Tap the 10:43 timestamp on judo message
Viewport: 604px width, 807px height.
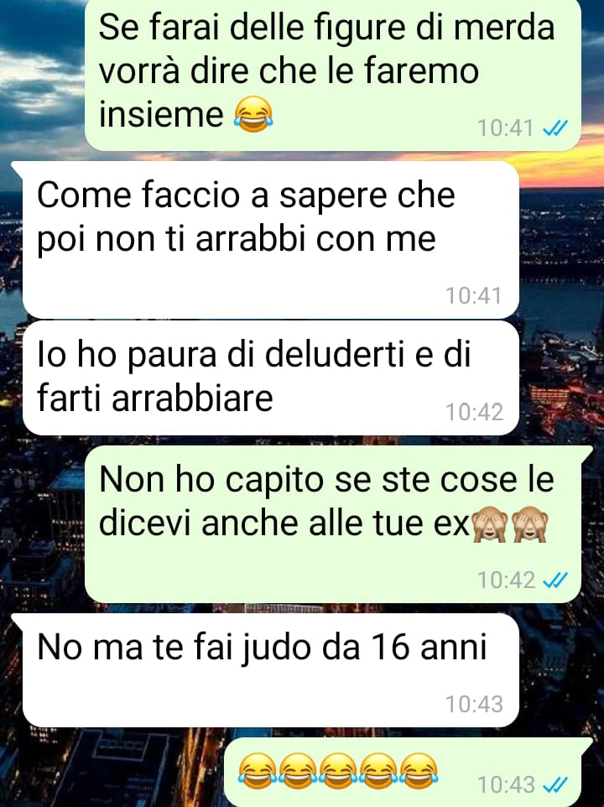point(474,704)
